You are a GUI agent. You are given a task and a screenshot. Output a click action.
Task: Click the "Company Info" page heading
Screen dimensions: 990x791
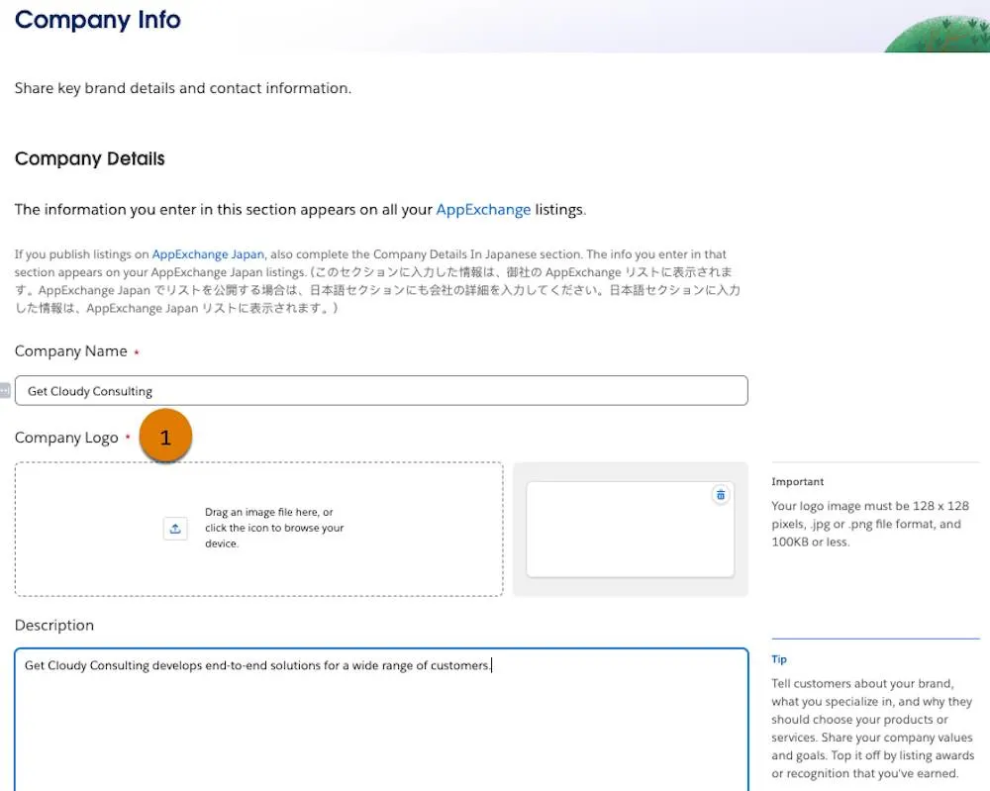98,20
